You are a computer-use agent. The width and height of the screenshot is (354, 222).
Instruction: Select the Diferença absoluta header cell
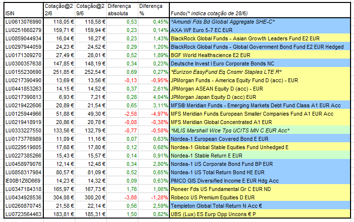122,10
